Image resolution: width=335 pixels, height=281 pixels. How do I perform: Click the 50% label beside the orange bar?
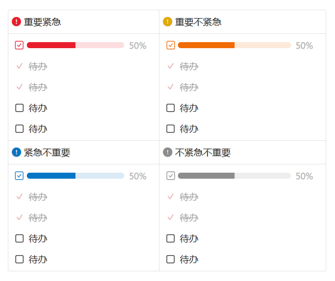pos(304,45)
